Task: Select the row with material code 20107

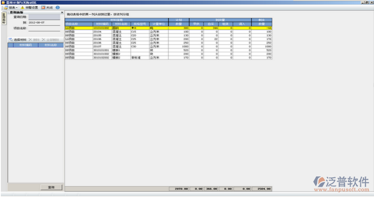Action: click(101, 47)
